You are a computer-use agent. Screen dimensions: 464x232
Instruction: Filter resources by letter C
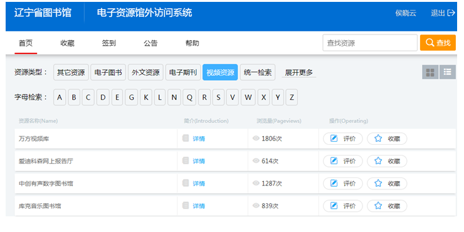[88, 97]
